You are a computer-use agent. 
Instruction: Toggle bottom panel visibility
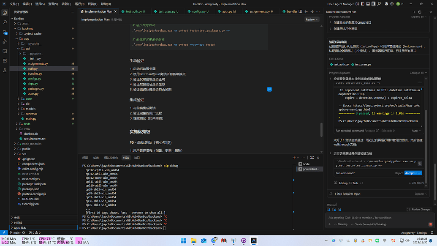coord(368,4)
